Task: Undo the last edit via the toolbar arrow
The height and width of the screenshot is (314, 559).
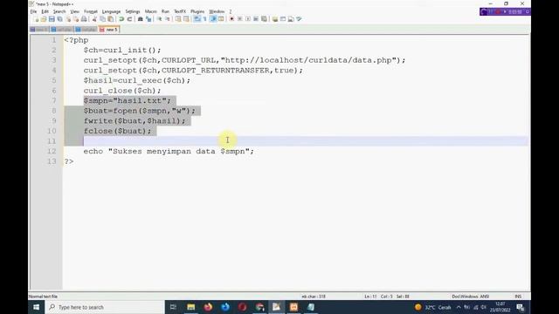Action: click(121, 19)
